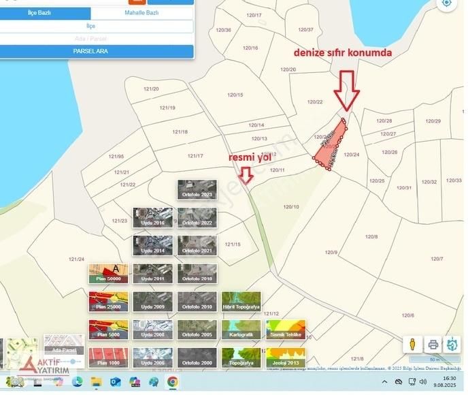This screenshot has height=395, width=468.
Task: Select Uydu 2008 basemap
Action: click(153, 330)
